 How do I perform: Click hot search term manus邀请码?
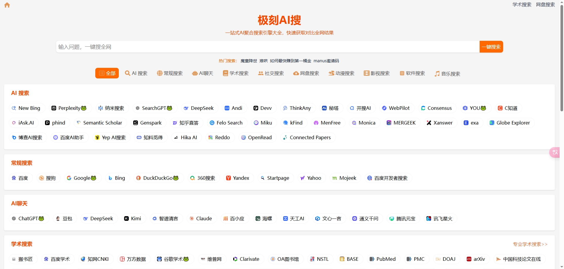326,61
